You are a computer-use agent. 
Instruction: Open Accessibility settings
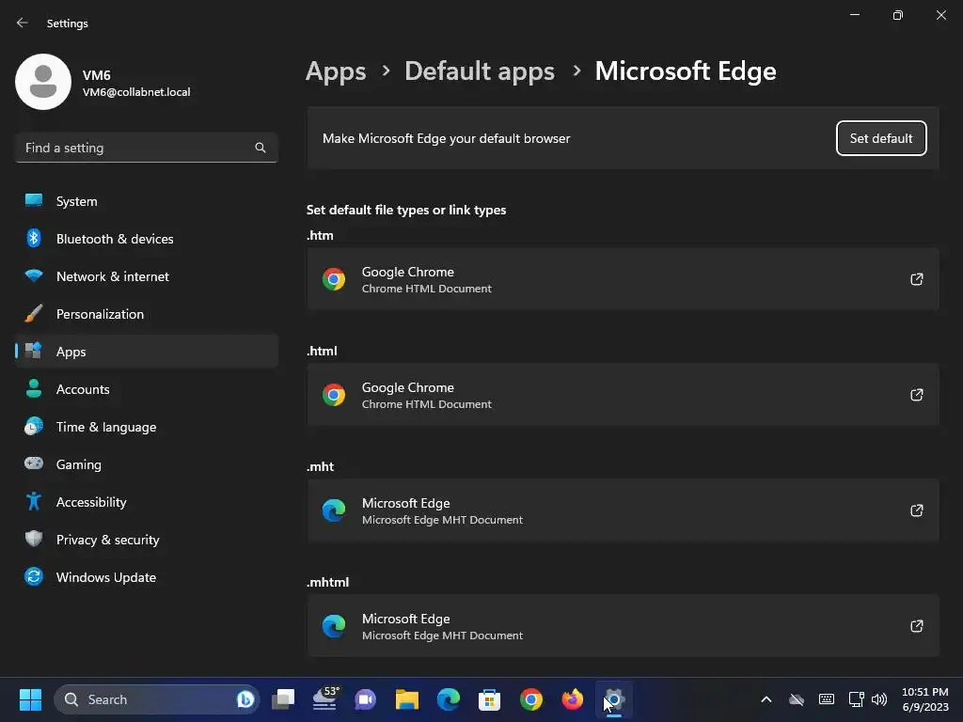(x=146, y=502)
